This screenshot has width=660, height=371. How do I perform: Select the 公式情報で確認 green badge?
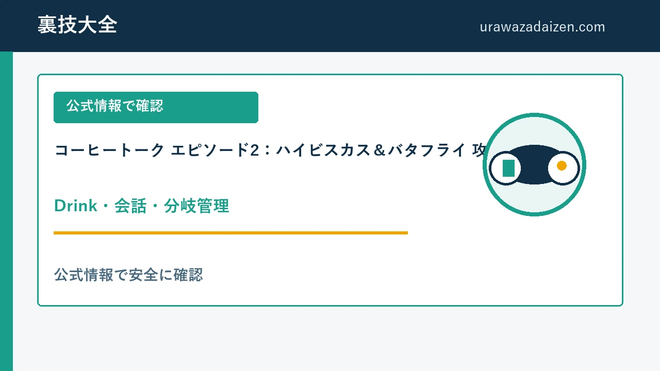tap(156, 107)
